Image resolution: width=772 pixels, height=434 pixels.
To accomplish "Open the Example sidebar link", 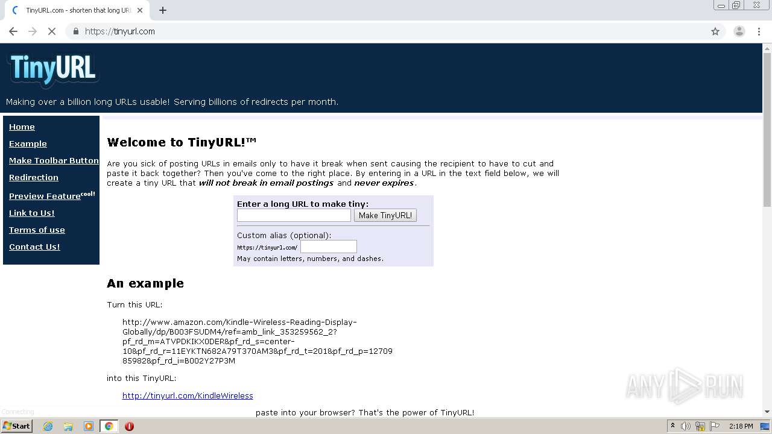I will click(x=28, y=143).
